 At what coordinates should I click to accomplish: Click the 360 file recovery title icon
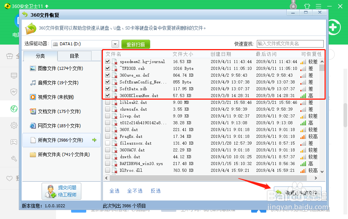25,15
